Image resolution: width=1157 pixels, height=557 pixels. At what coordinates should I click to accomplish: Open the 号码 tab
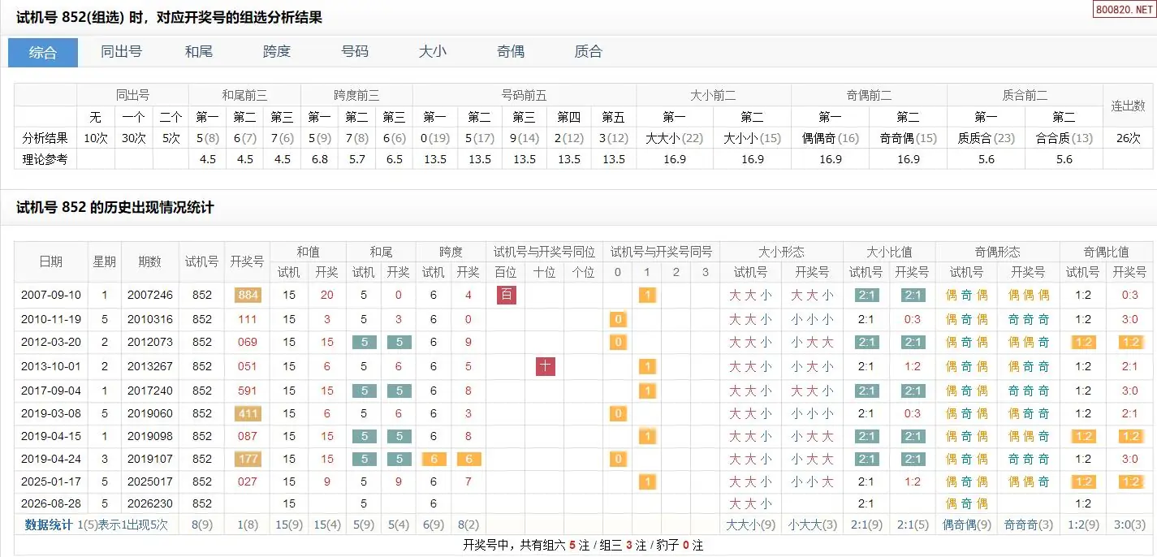click(x=355, y=52)
